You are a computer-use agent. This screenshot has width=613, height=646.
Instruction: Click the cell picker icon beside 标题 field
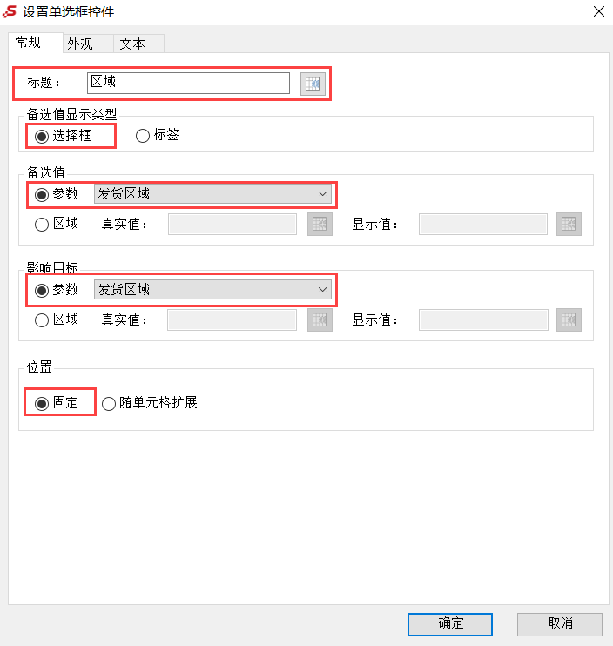tap(313, 84)
